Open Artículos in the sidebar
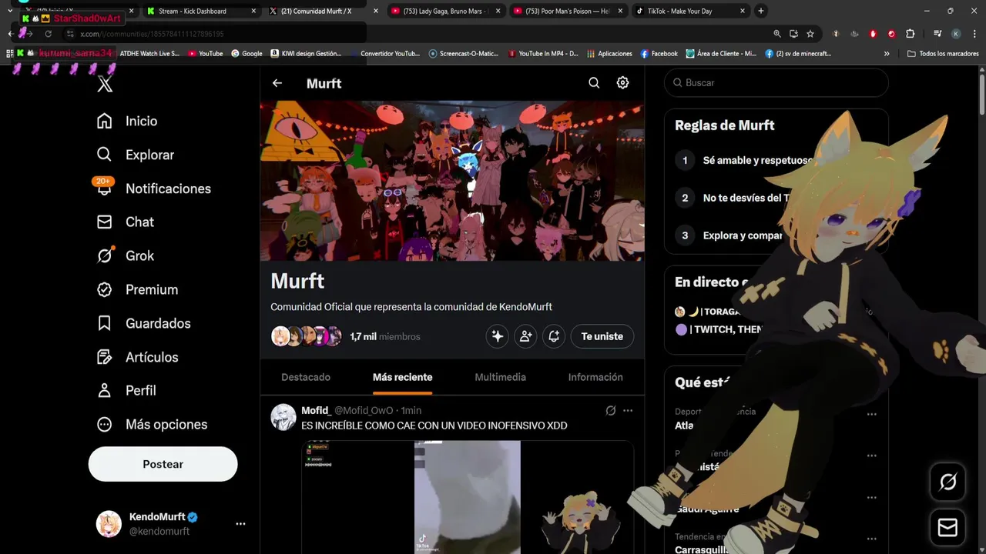 tap(137, 357)
